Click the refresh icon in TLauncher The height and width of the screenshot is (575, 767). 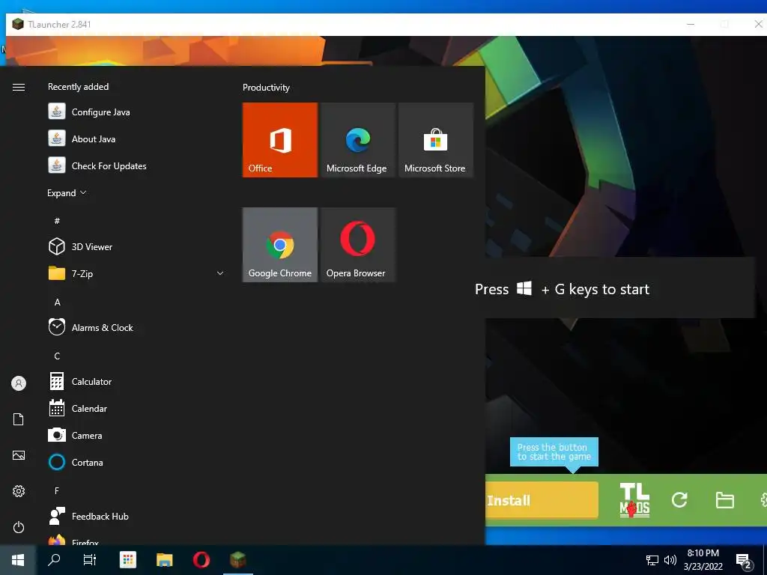pyautogui.click(x=679, y=499)
